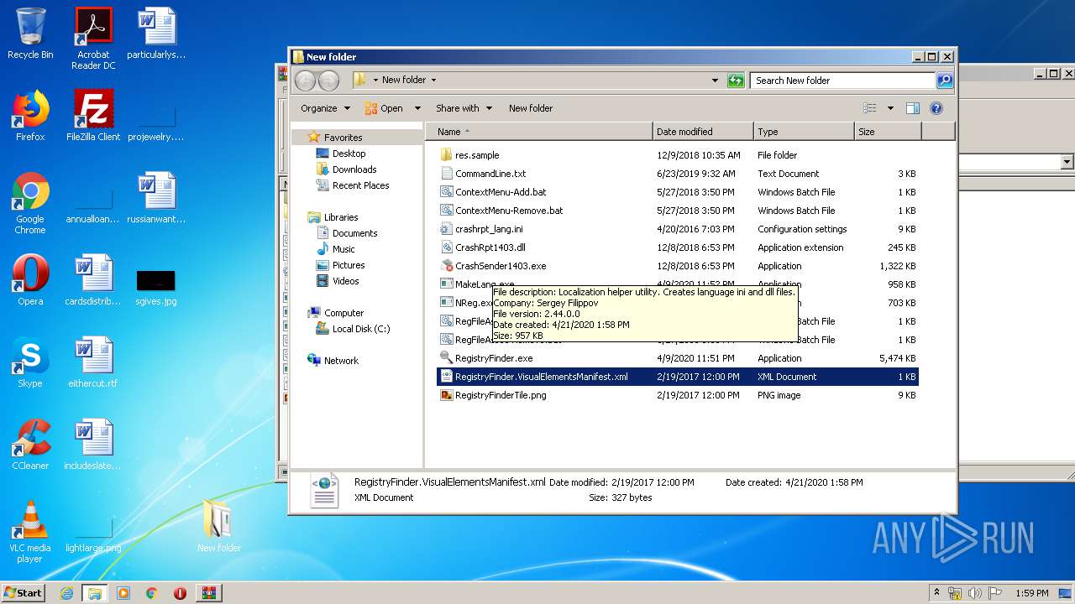
Task: Open Downloads in the navigation pane
Action: pyautogui.click(x=354, y=169)
